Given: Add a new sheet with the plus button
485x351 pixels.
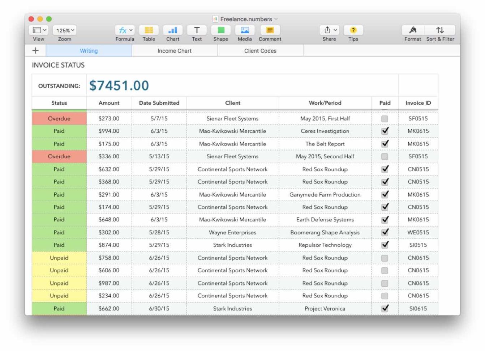Looking at the screenshot, I should [34, 51].
